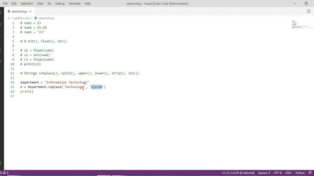The image size is (314, 176).
Task: Change file encoding UTF-8
Action: coord(277,173)
